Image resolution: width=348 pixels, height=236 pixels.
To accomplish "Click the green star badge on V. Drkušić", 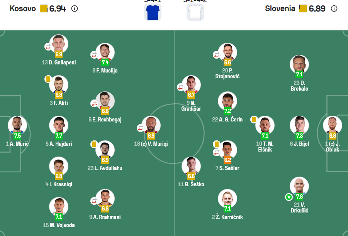I will coord(289,197).
